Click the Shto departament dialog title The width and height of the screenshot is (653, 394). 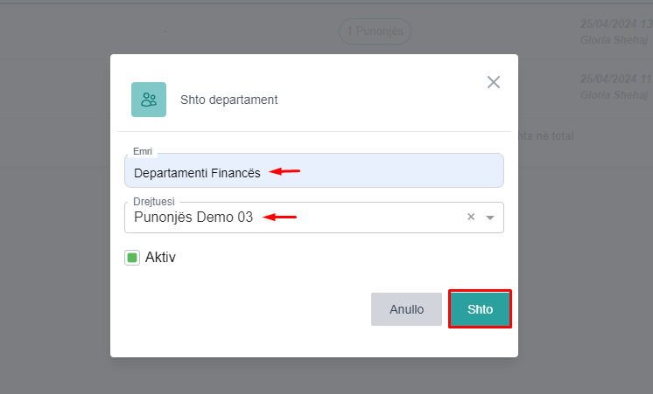tap(228, 100)
